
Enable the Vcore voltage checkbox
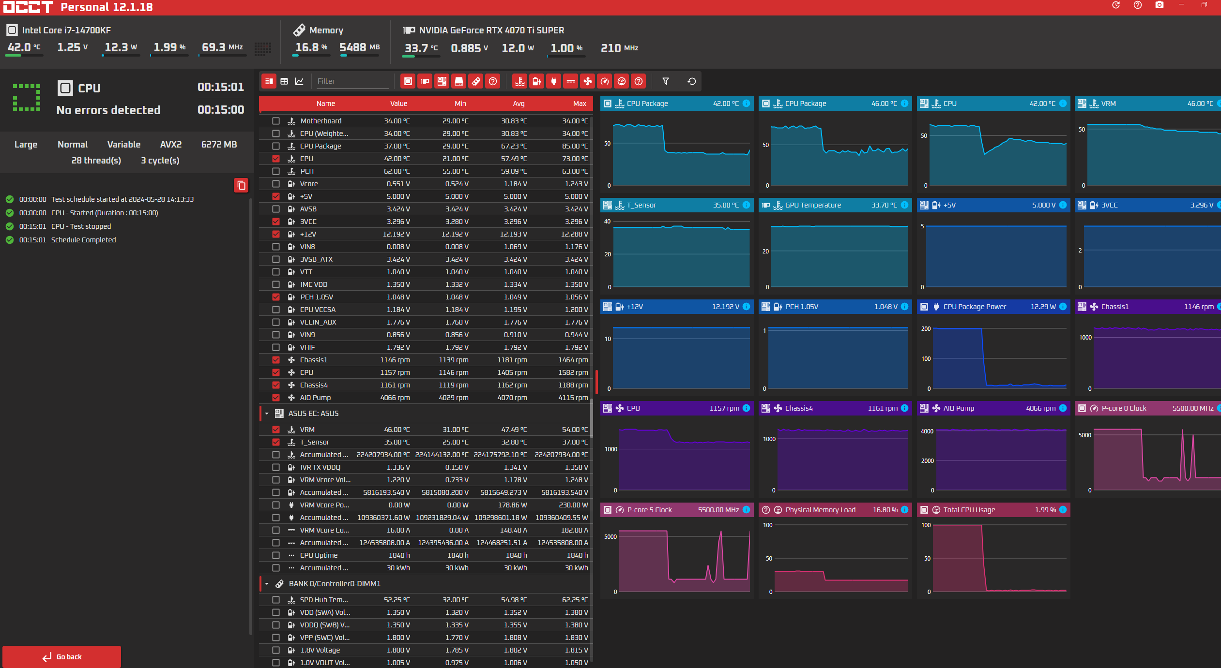pyautogui.click(x=276, y=184)
